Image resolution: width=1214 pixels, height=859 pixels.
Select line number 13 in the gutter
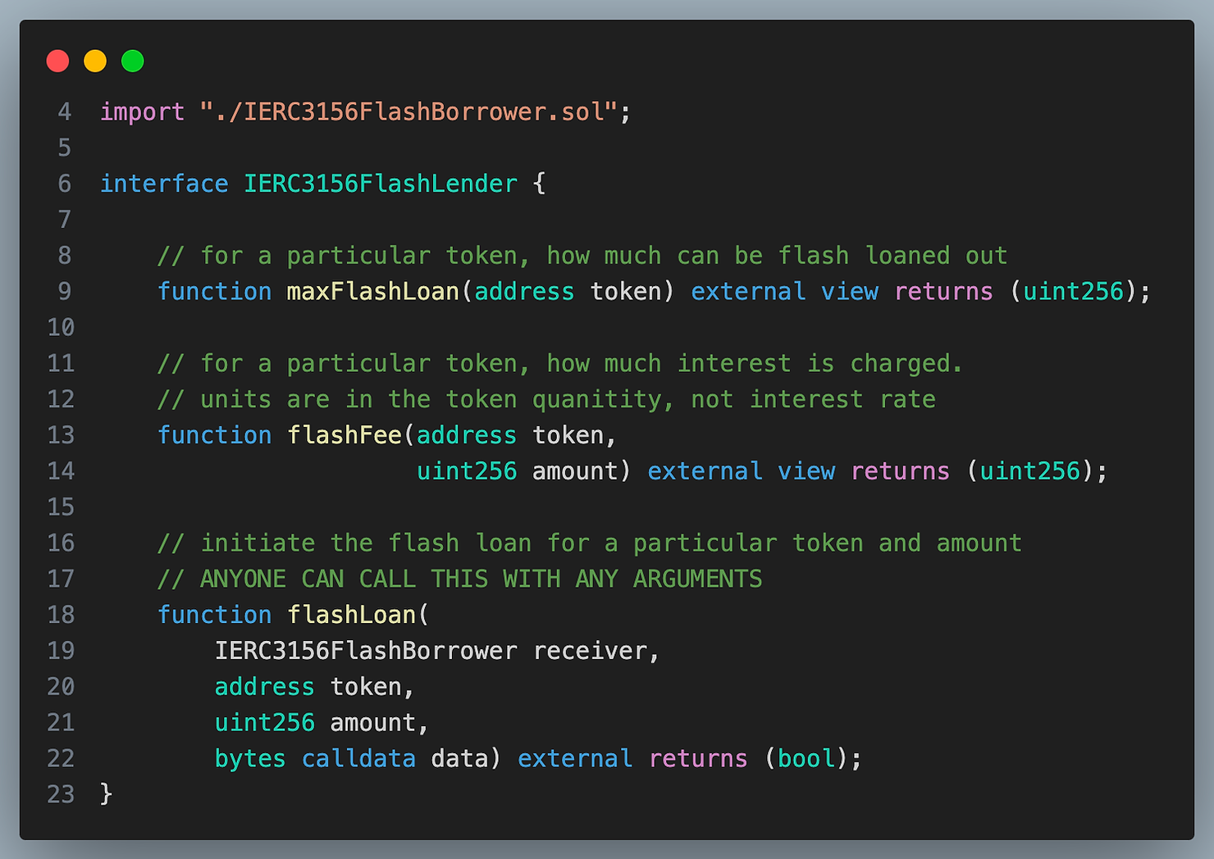coord(61,435)
